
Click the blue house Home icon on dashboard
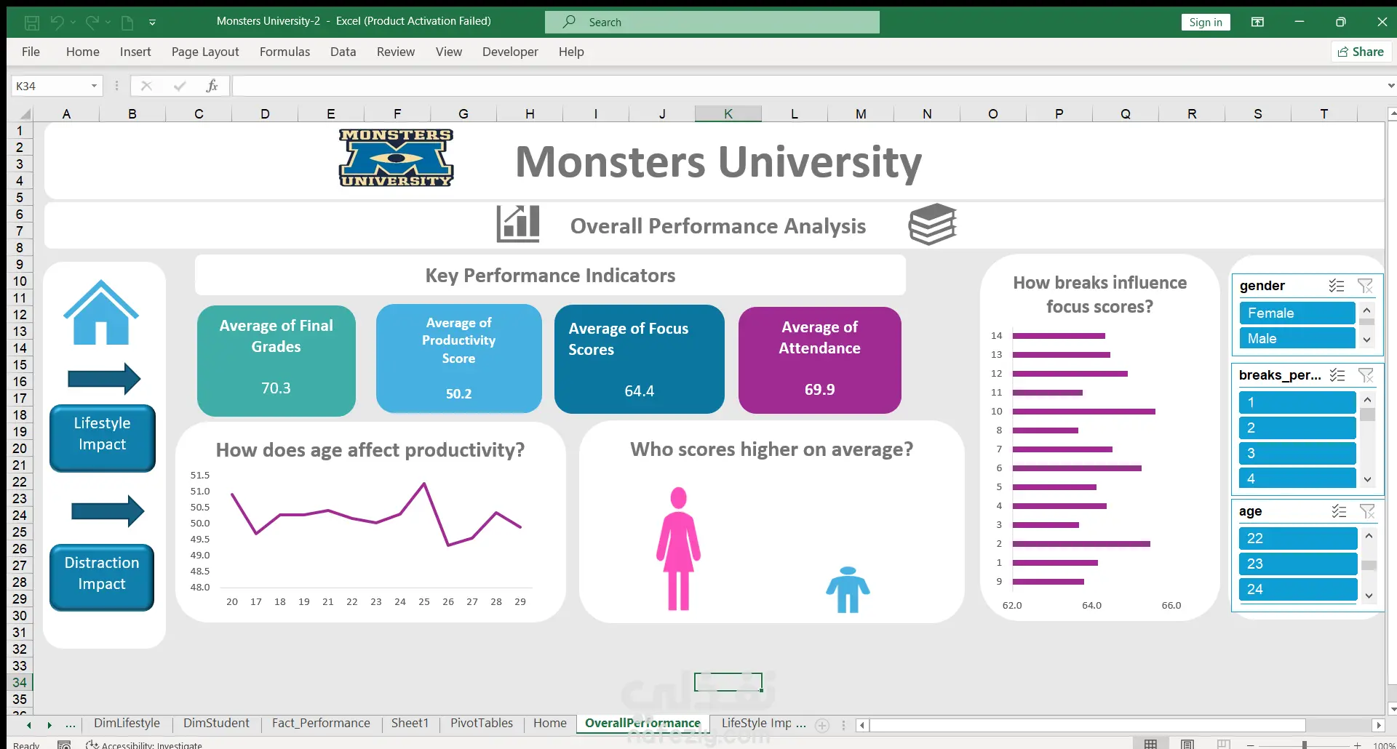pyautogui.click(x=101, y=312)
